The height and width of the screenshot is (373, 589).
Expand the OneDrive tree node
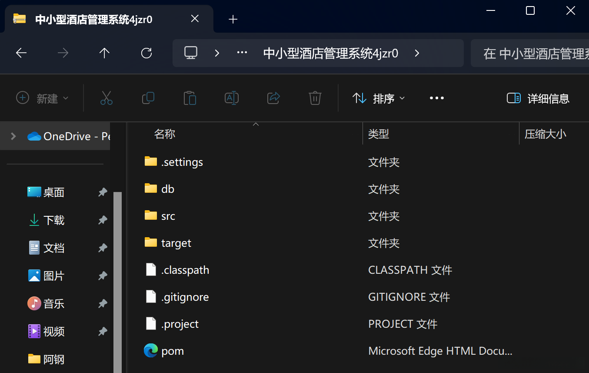pyautogui.click(x=13, y=136)
